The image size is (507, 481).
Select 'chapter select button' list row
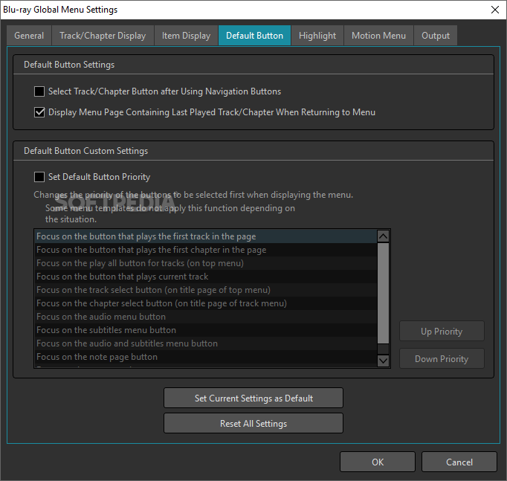tap(205, 303)
